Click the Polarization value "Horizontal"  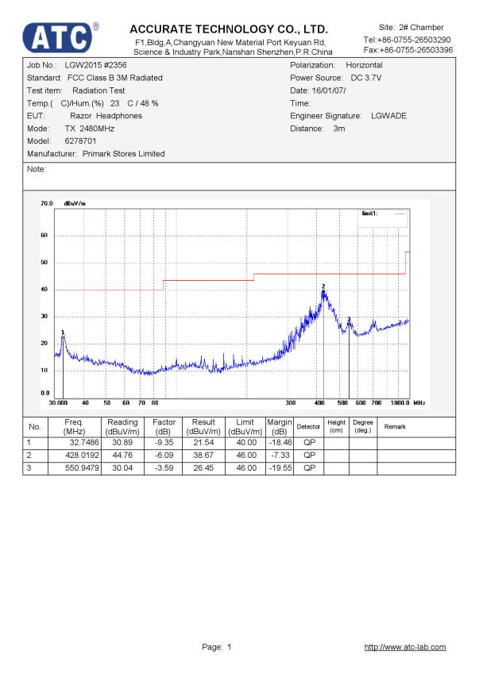pyautogui.click(x=364, y=65)
